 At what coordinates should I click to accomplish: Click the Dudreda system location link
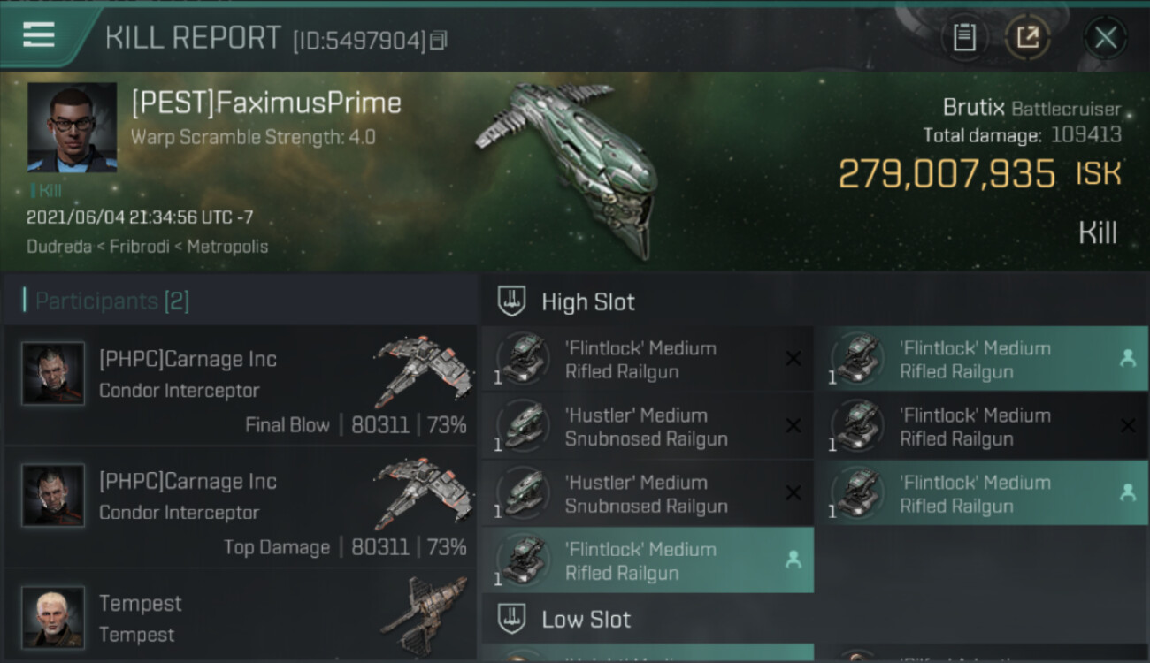tap(59, 246)
